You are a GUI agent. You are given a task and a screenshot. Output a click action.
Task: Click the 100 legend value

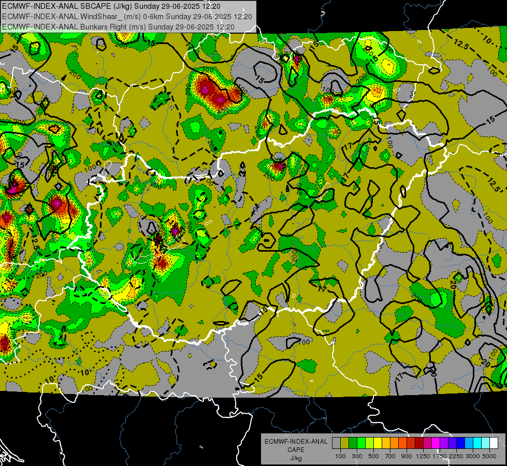click(340, 456)
